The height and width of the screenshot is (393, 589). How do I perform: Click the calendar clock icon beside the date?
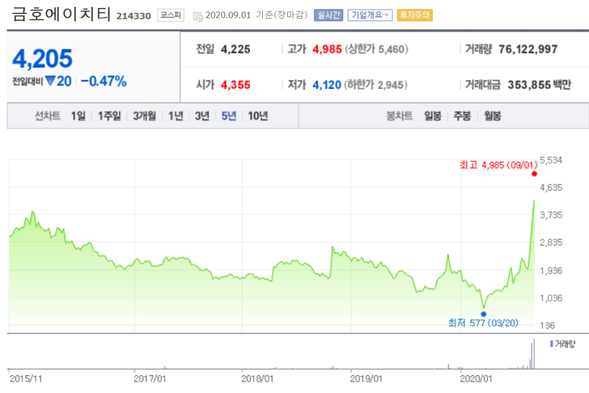coord(198,16)
